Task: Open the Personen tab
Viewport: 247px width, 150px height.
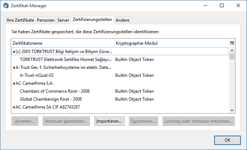Action: (x=45, y=20)
